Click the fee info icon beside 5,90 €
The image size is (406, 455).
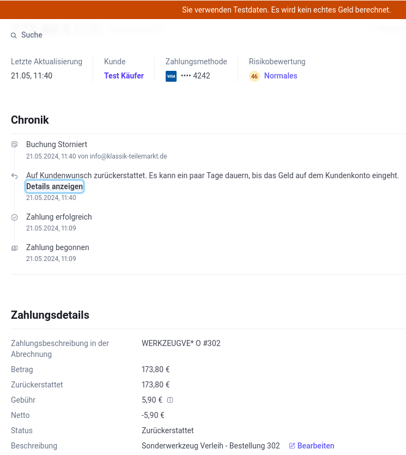170,400
